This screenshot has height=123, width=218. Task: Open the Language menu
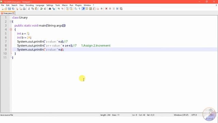pos(40,5)
